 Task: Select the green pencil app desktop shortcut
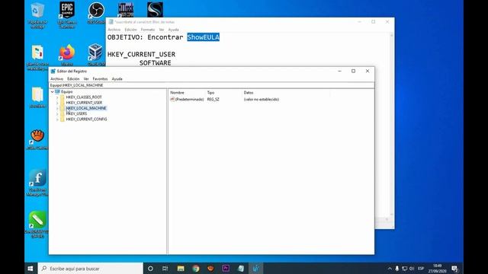click(x=37, y=225)
